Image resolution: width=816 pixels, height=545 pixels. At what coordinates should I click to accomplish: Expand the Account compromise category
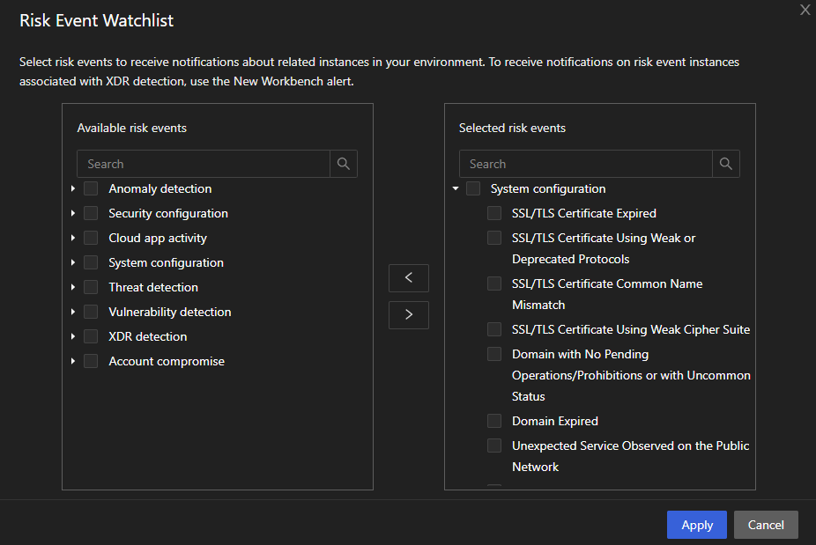(73, 361)
